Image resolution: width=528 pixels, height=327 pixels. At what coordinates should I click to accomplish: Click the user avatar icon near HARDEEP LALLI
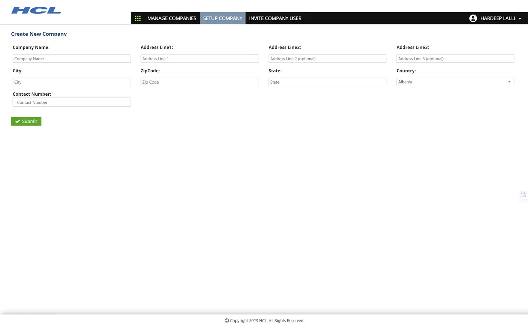473,18
